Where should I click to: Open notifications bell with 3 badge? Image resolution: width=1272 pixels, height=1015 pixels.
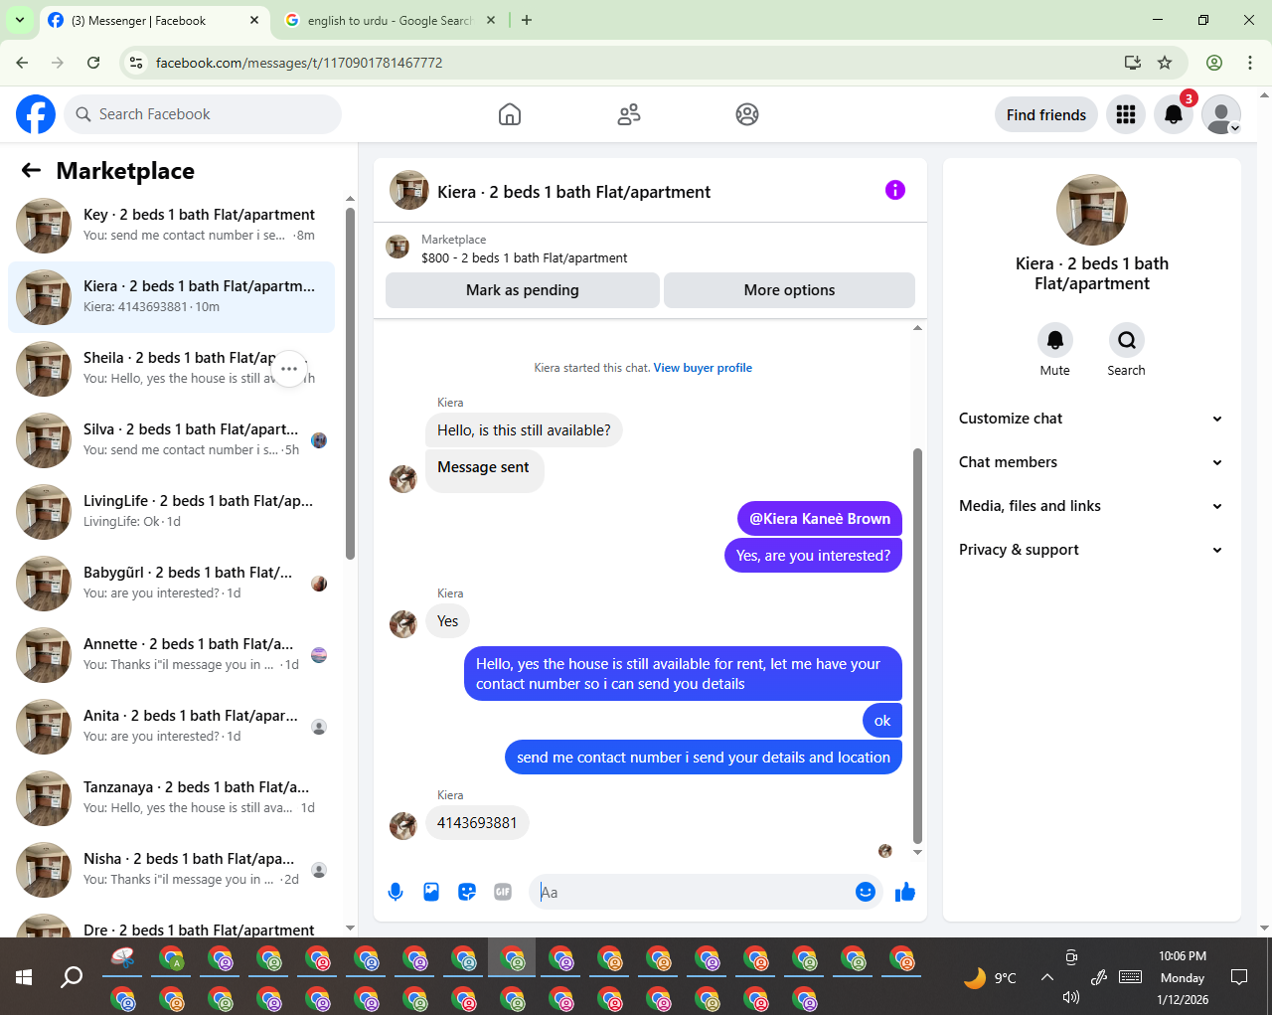1174,114
